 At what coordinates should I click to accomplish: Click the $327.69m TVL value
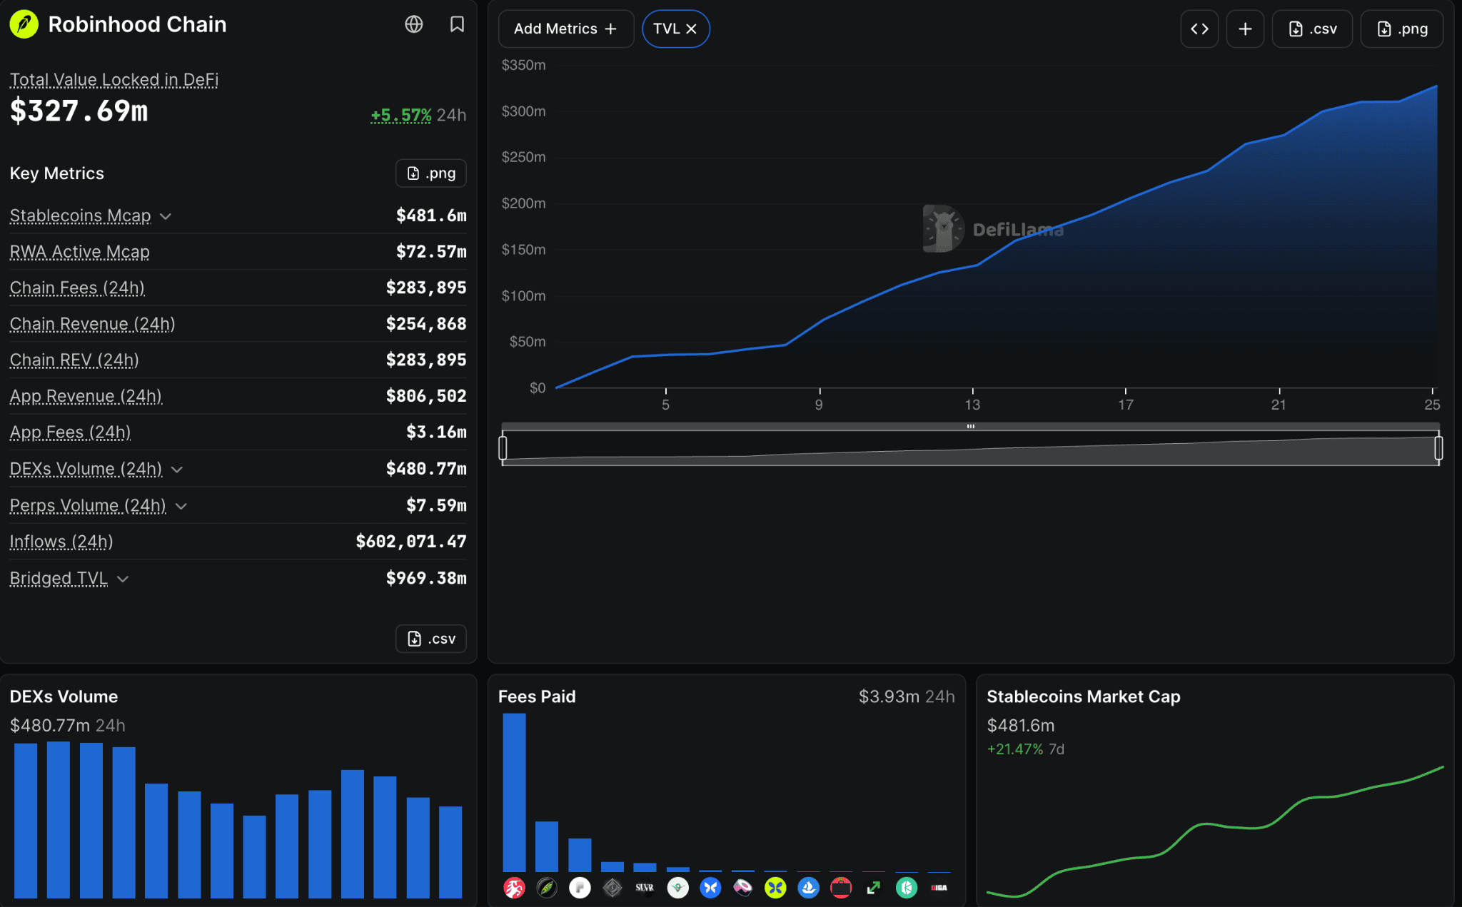coord(79,111)
